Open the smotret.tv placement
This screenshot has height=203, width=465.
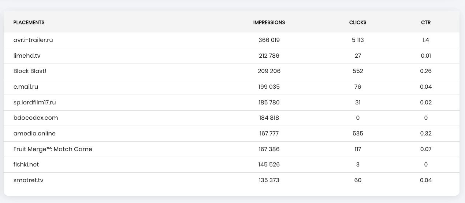[29, 180]
